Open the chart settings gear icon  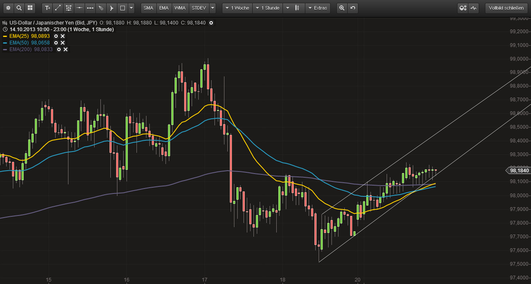click(x=7, y=8)
